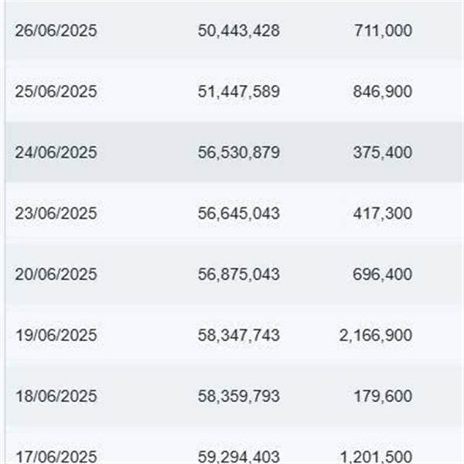Image resolution: width=464 pixels, height=464 pixels.
Task: Click the value 51,447,589
Action: pyautogui.click(x=238, y=91)
